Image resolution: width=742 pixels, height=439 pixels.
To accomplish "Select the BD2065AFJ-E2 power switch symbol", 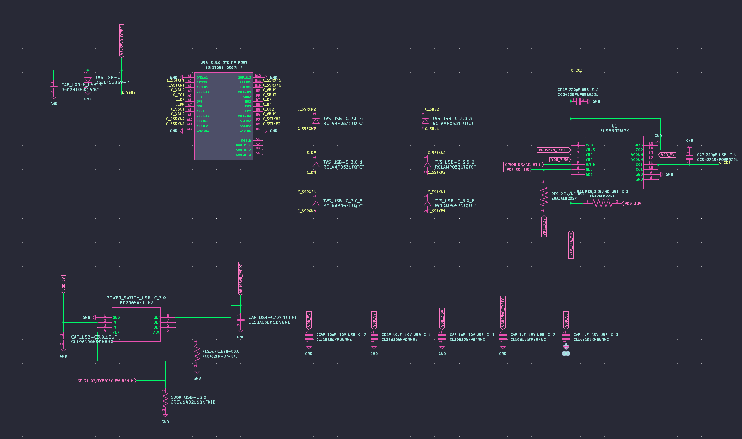I will [136, 325].
